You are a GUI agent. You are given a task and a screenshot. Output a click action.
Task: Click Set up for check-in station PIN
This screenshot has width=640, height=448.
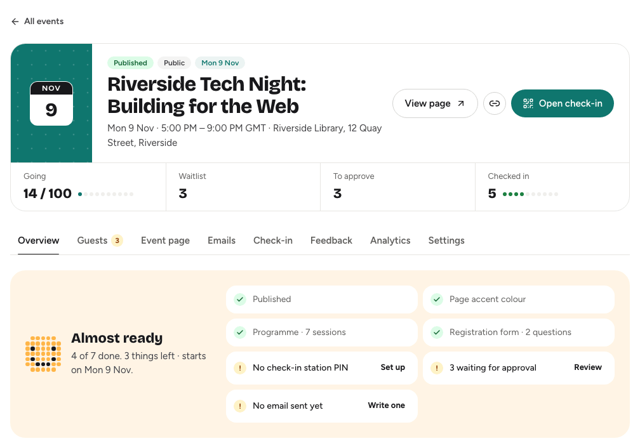click(392, 367)
